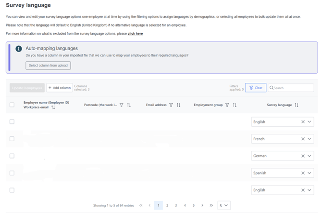Go to the last page of entries
The width and height of the screenshot is (322, 213).
(211, 205)
